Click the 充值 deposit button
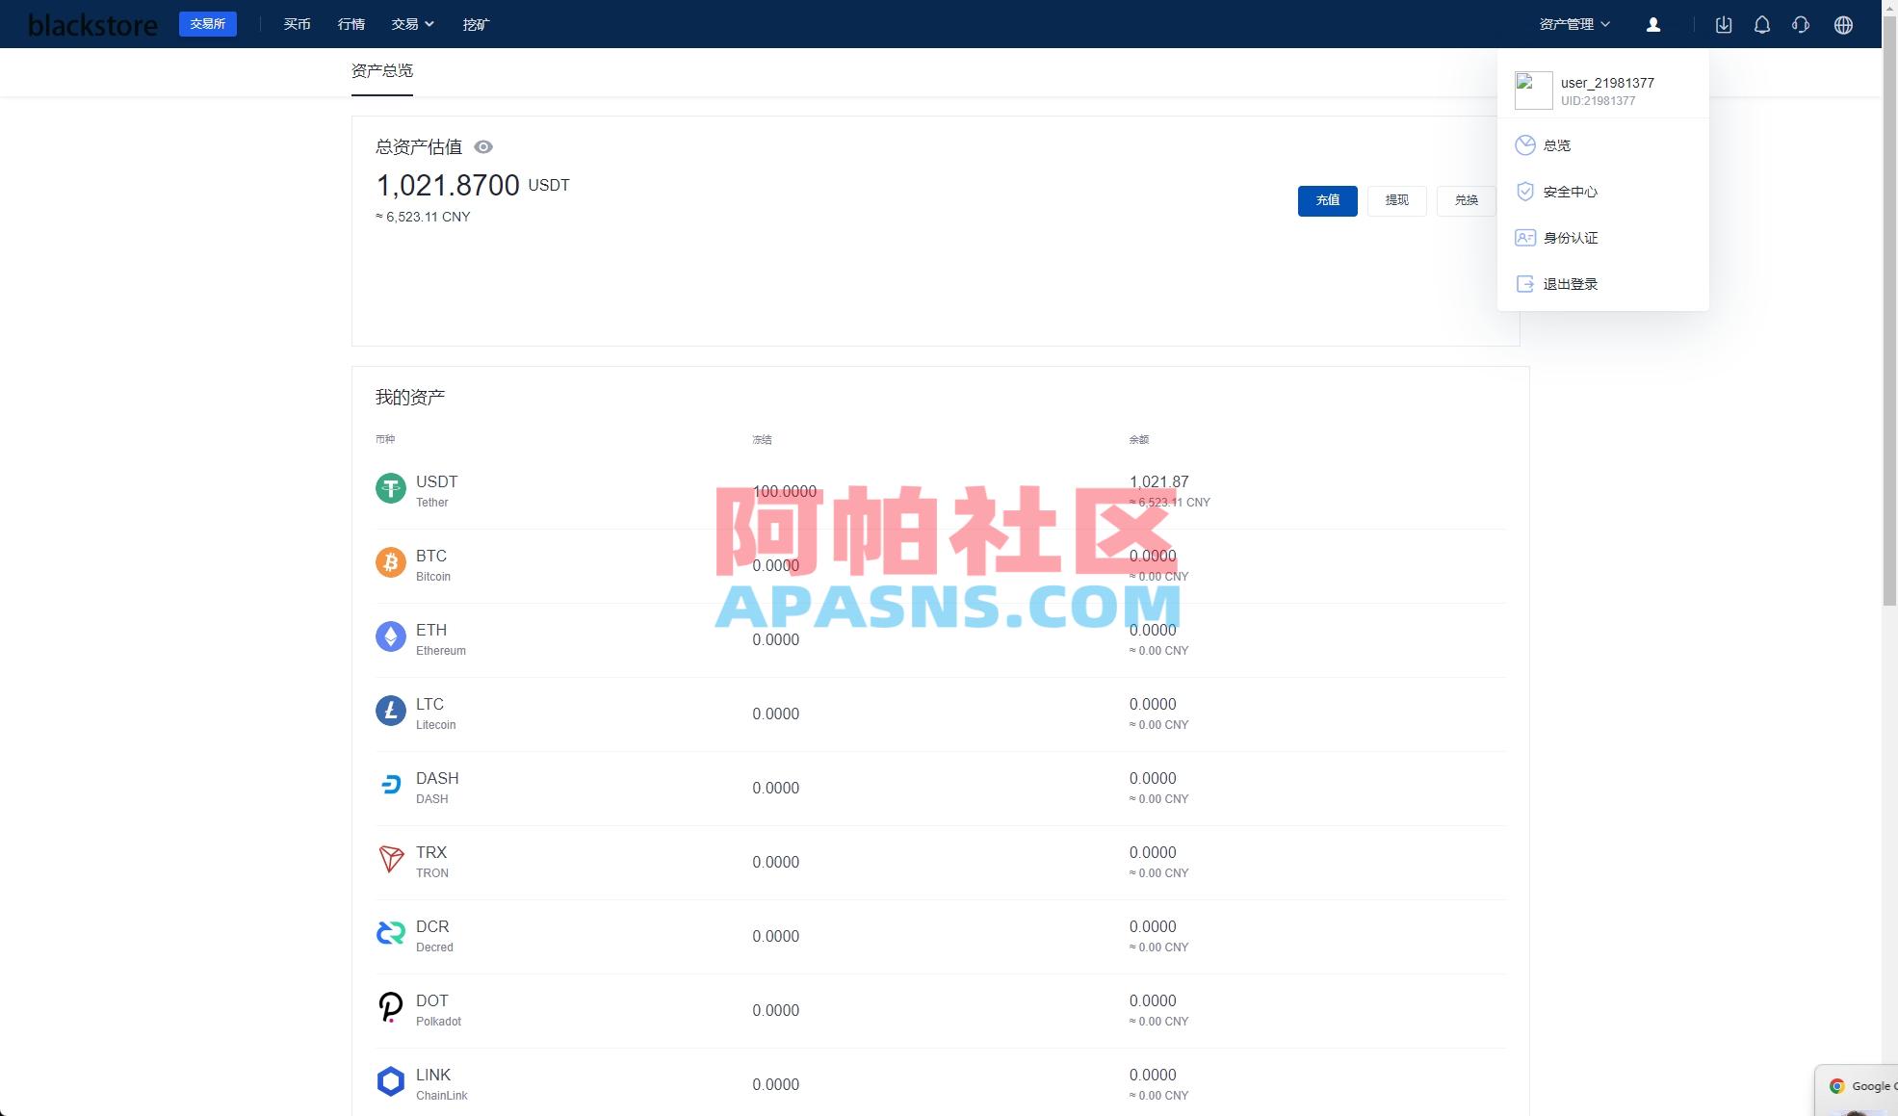 tap(1327, 200)
